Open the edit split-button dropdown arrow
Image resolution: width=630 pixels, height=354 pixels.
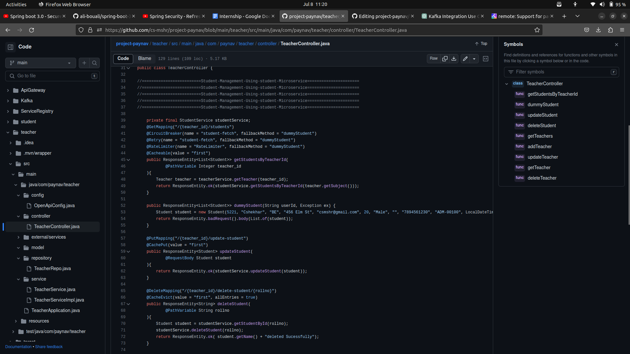click(475, 59)
